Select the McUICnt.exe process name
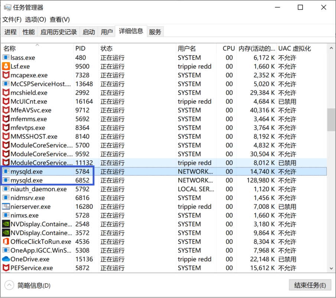Viewport: 336px width, 298px height. (29, 101)
